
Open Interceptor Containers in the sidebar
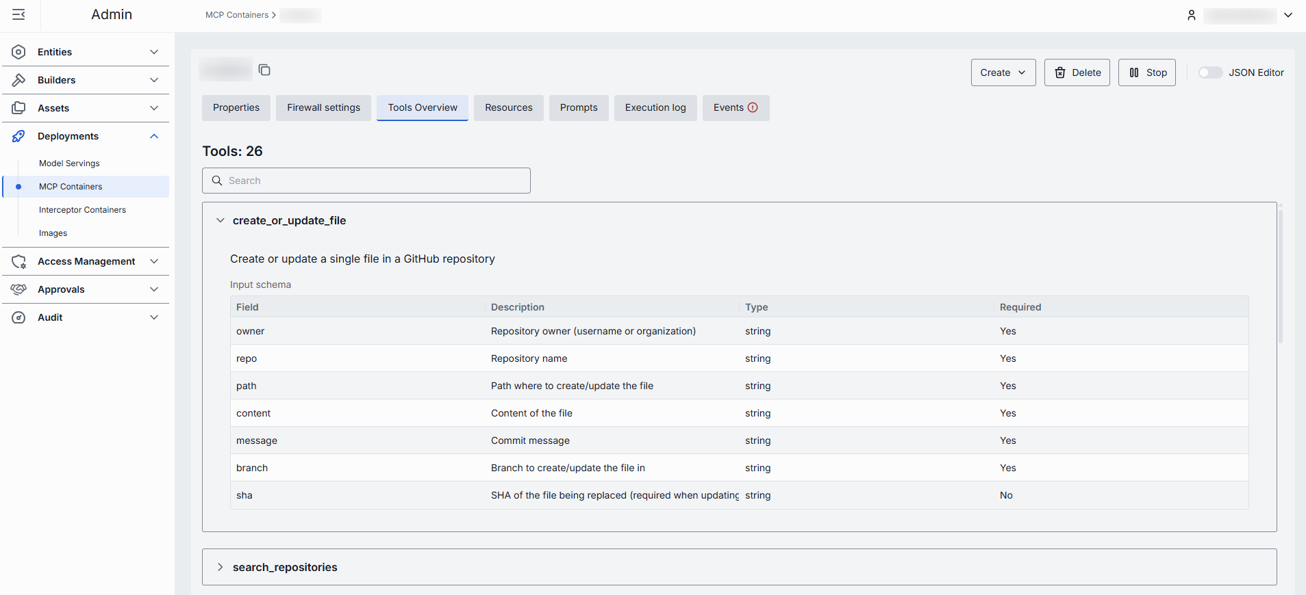click(82, 210)
